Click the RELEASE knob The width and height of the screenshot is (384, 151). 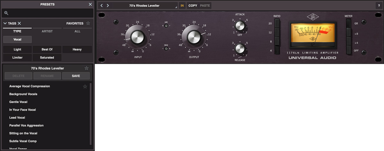[240, 48]
